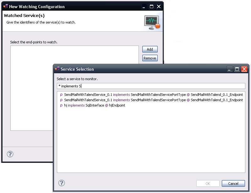Click the New Watching Configuration title bar icon
This screenshot has width=251, height=193.
(x=6, y=7)
